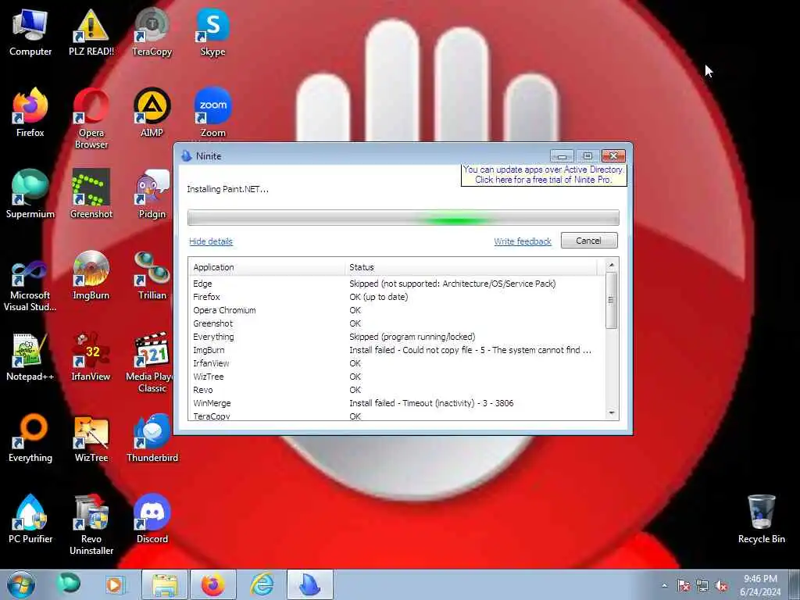800x600 pixels.
Task: Launch the AIMP desktop icon
Action: tap(152, 112)
